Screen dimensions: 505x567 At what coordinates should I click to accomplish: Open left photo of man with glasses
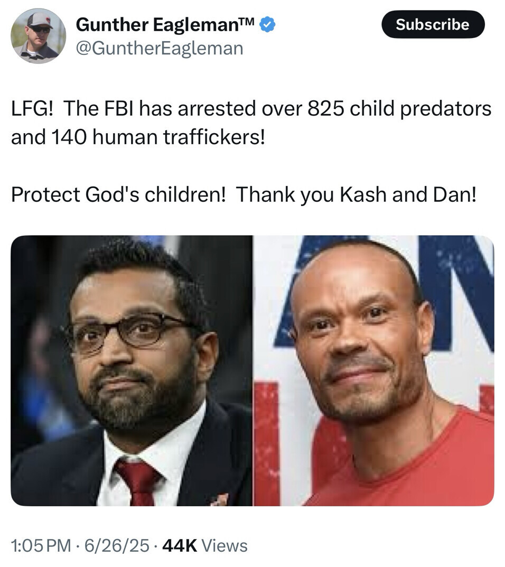pos(132,370)
